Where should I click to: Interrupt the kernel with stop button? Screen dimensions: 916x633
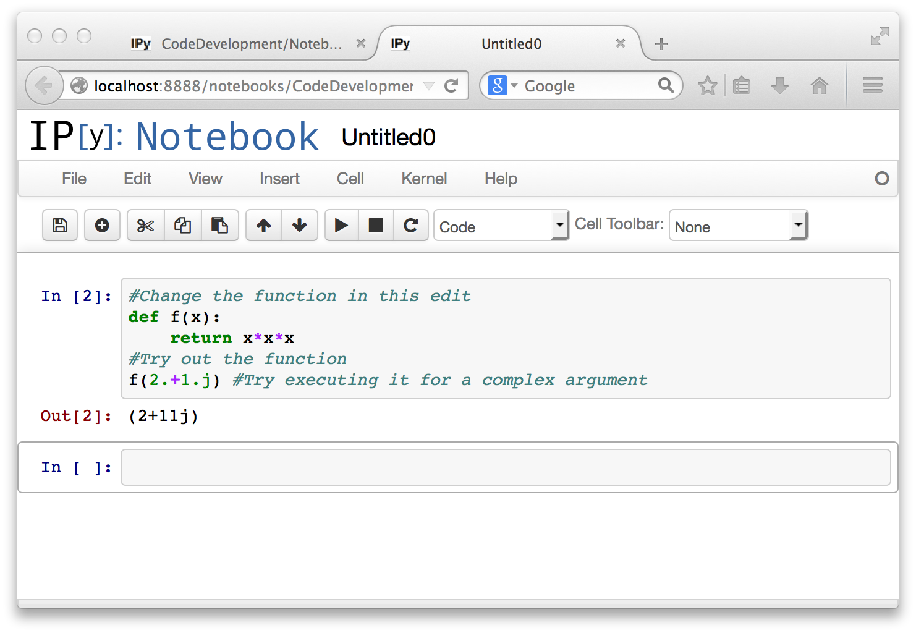click(376, 226)
